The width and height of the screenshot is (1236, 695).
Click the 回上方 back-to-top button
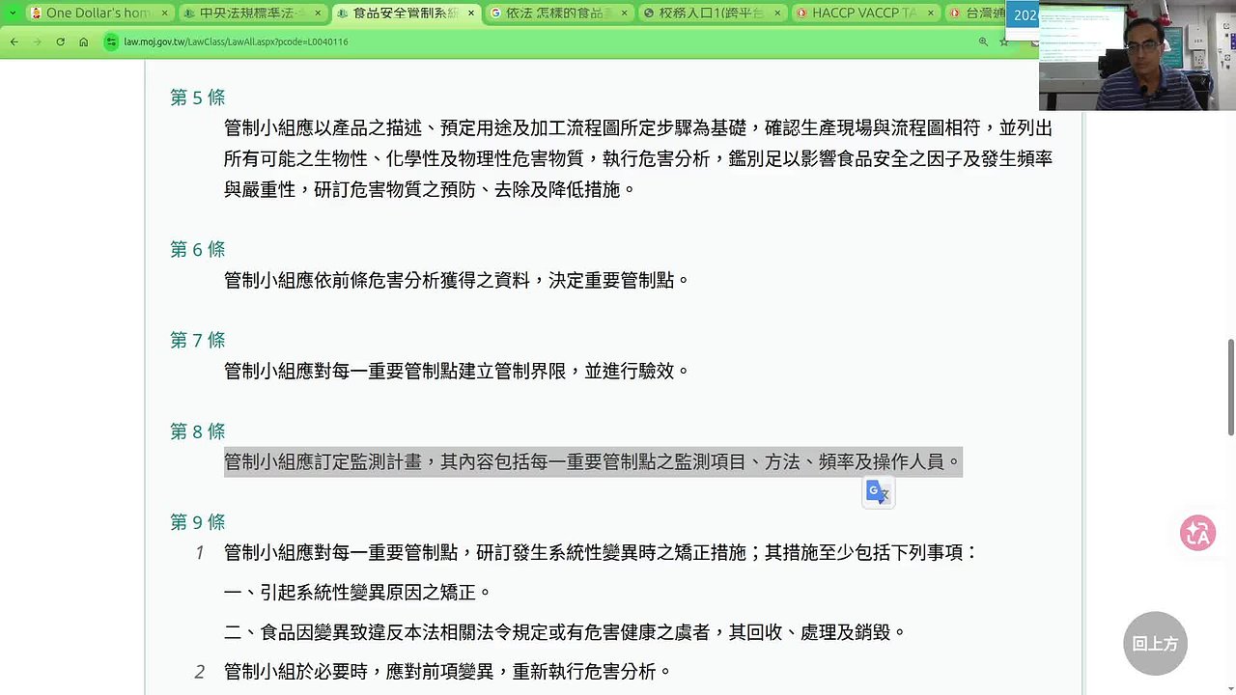click(1155, 643)
